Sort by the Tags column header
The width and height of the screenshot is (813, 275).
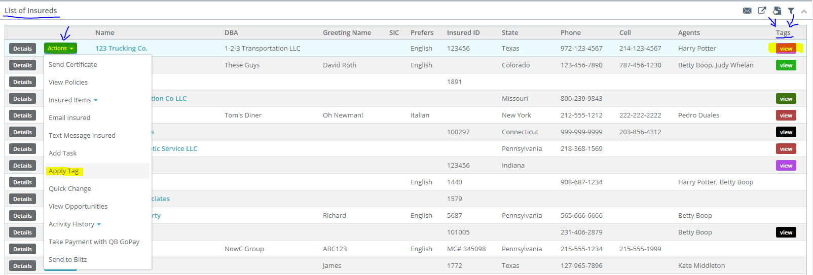point(783,32)
